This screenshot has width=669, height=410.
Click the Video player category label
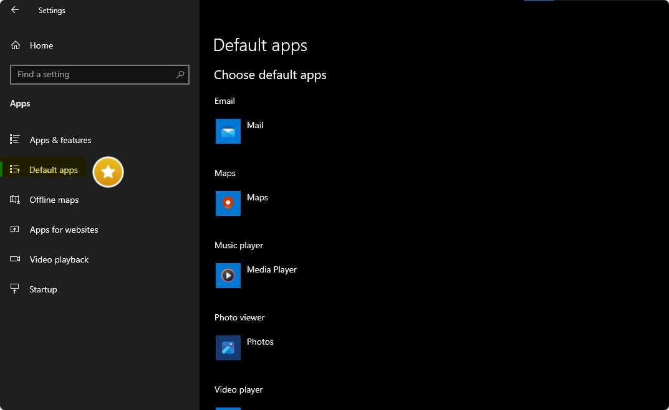(x=239, y=389)
